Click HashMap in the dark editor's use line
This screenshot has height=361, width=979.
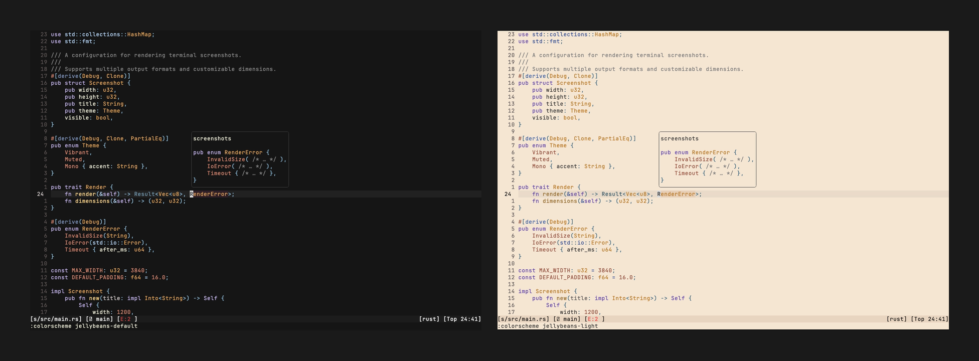click(139, 35)
